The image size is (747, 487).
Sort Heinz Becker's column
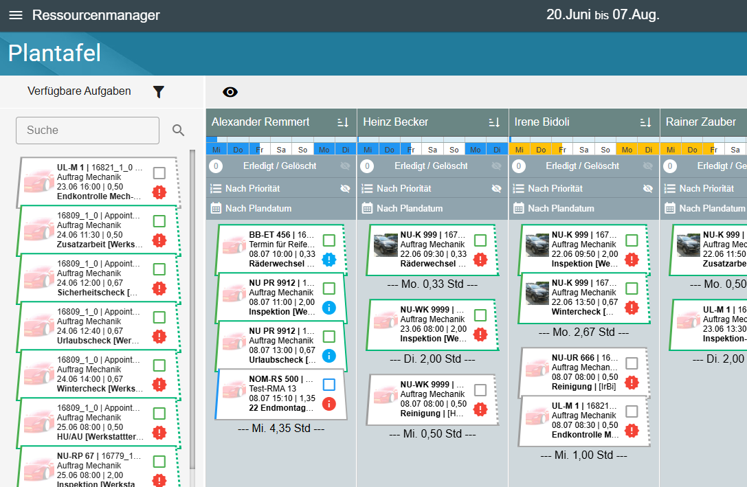click(x=495, y=122)
